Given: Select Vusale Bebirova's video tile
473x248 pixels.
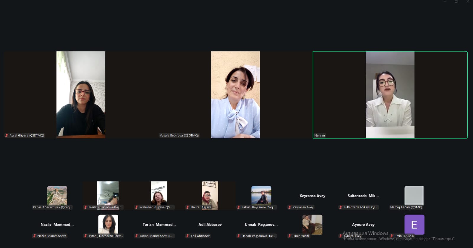Looking at the screenshot, I should (235, 95).
